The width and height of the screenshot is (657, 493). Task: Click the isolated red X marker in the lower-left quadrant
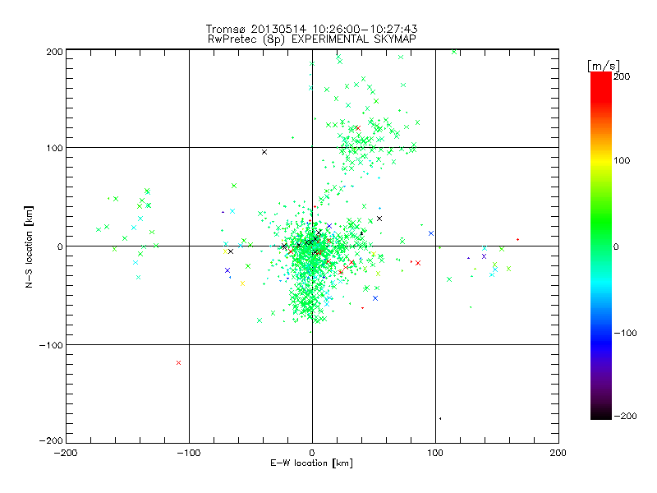point(178,363)
